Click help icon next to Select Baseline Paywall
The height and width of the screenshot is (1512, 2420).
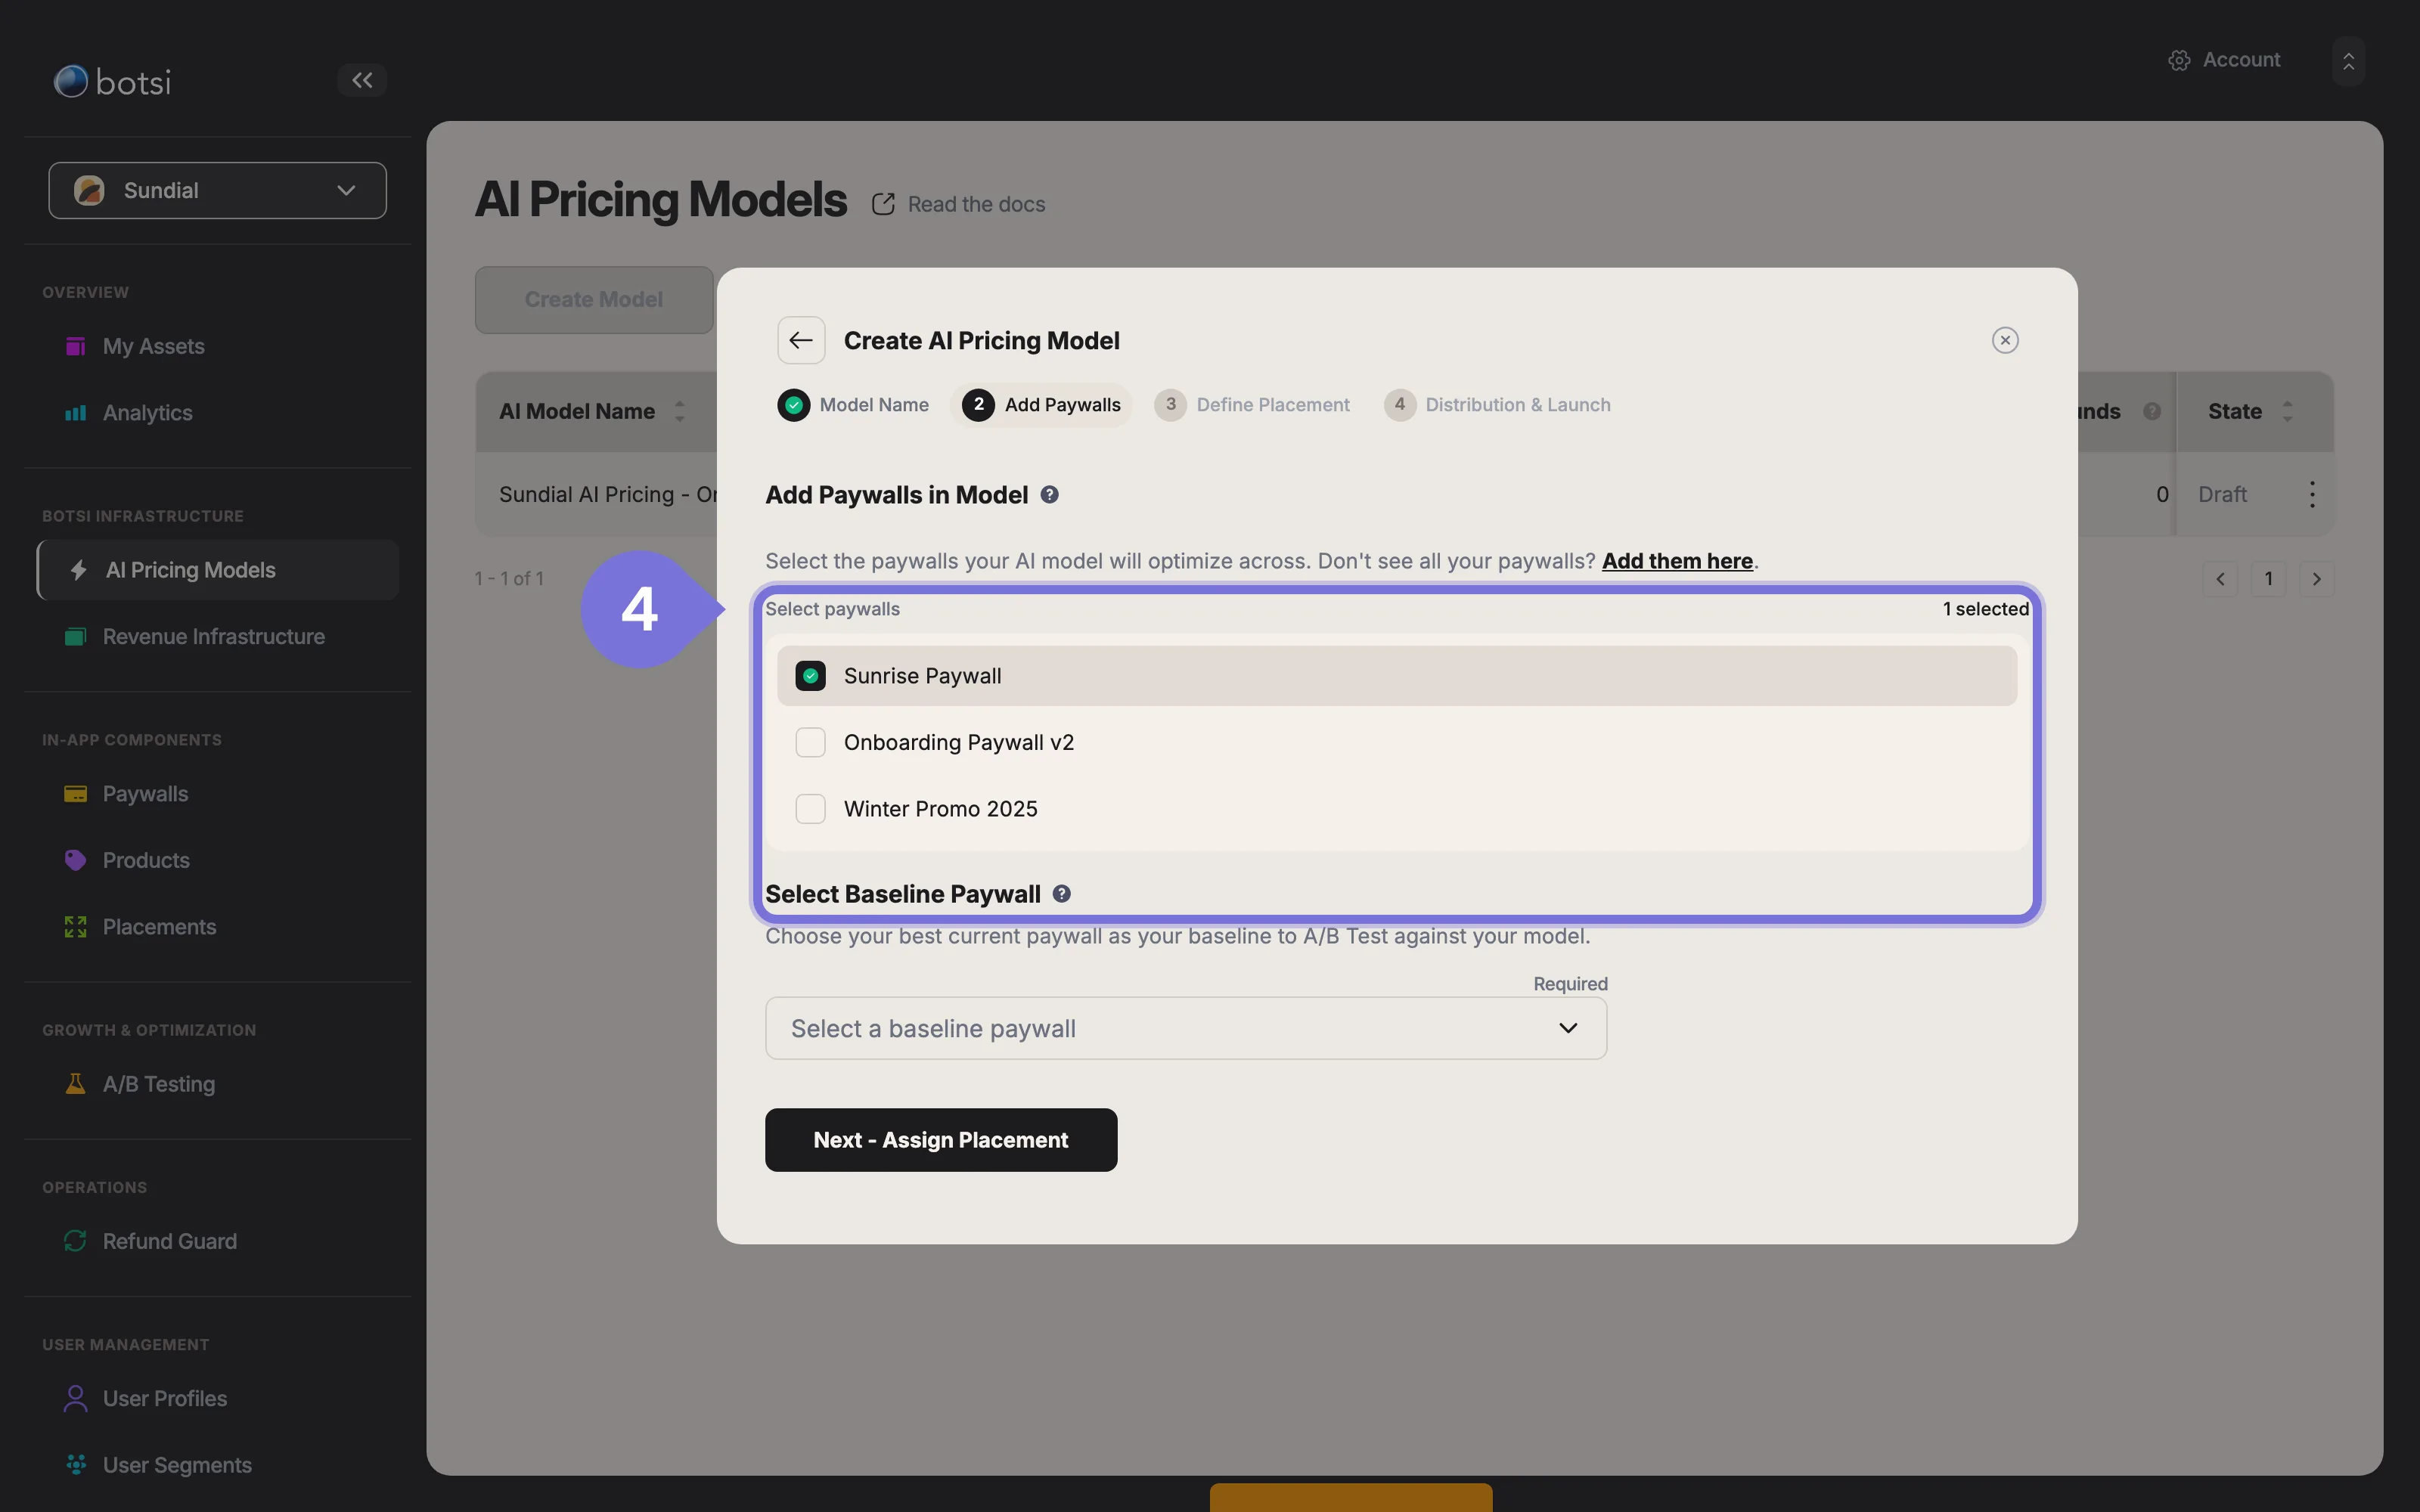pos(1062,894)
